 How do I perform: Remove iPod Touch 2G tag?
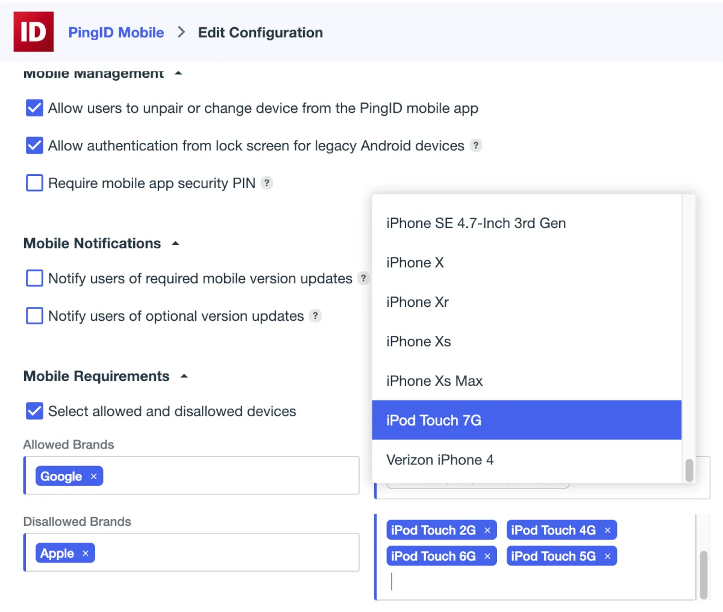487,531
